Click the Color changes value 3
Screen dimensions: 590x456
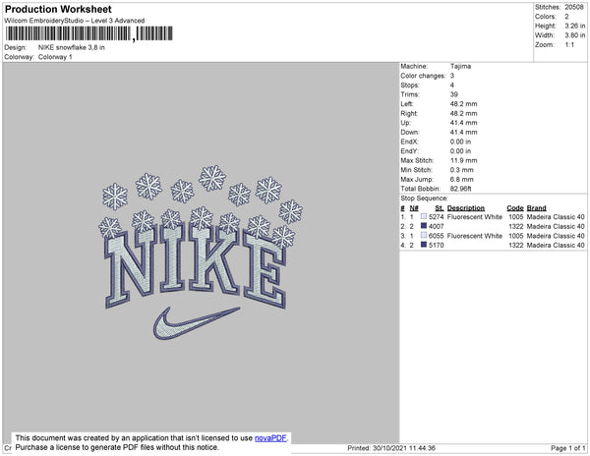[x=452, y=76]
